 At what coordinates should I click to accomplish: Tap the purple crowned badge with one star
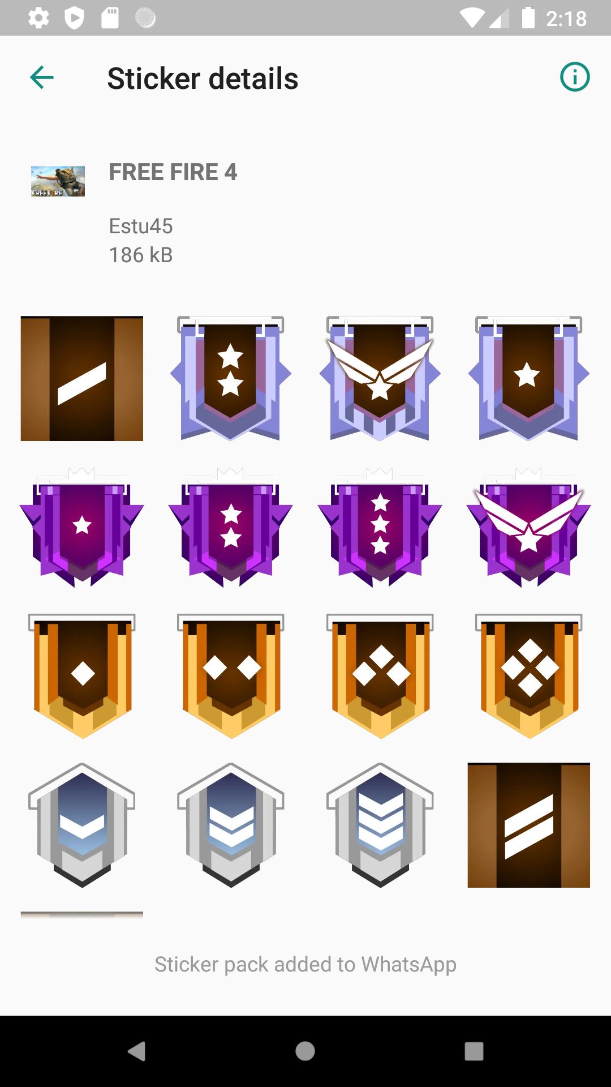pyautogui.click(x=82, y=527)
